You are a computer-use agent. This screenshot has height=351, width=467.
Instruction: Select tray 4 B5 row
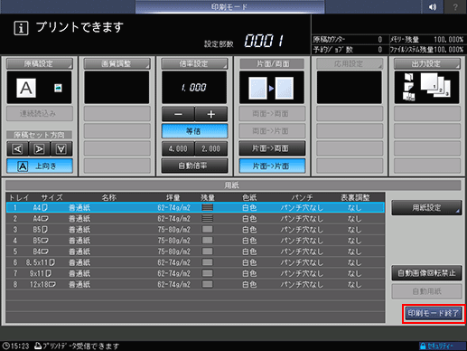[x=195, y=241]
